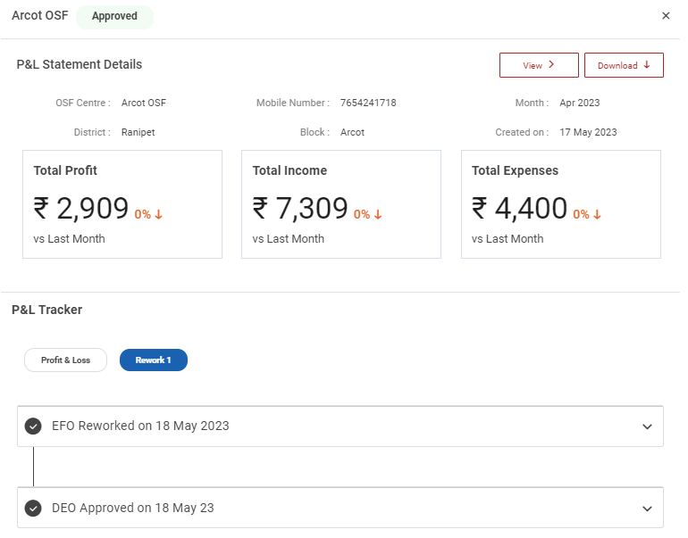688x538 pixels.
Task: Close the Arcot OSF details panel
Action: (666, 16)
